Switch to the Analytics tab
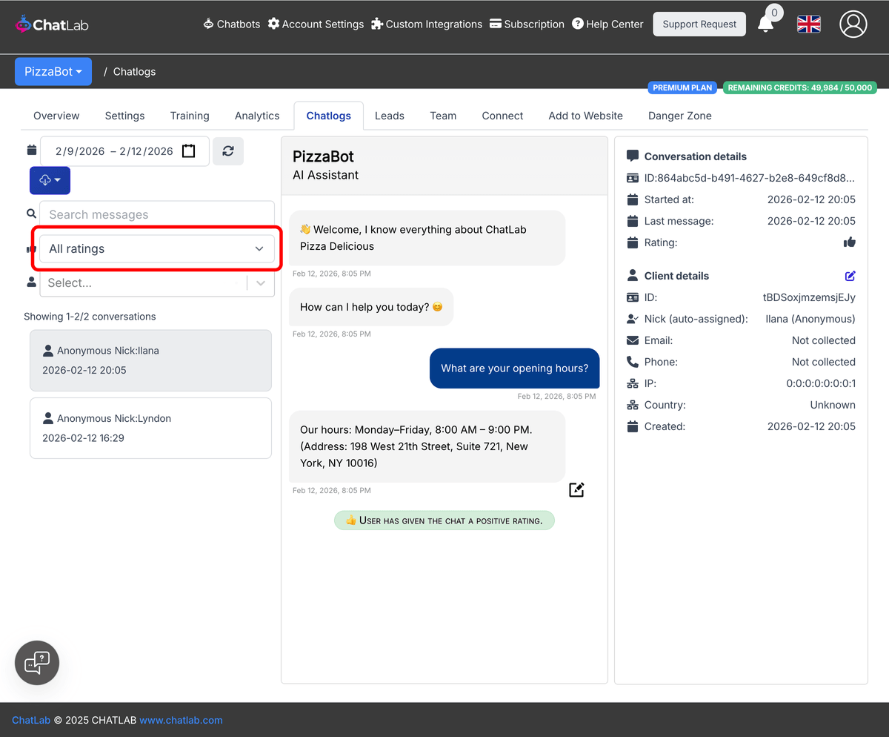The image size is (889, 737). [257, 116]
